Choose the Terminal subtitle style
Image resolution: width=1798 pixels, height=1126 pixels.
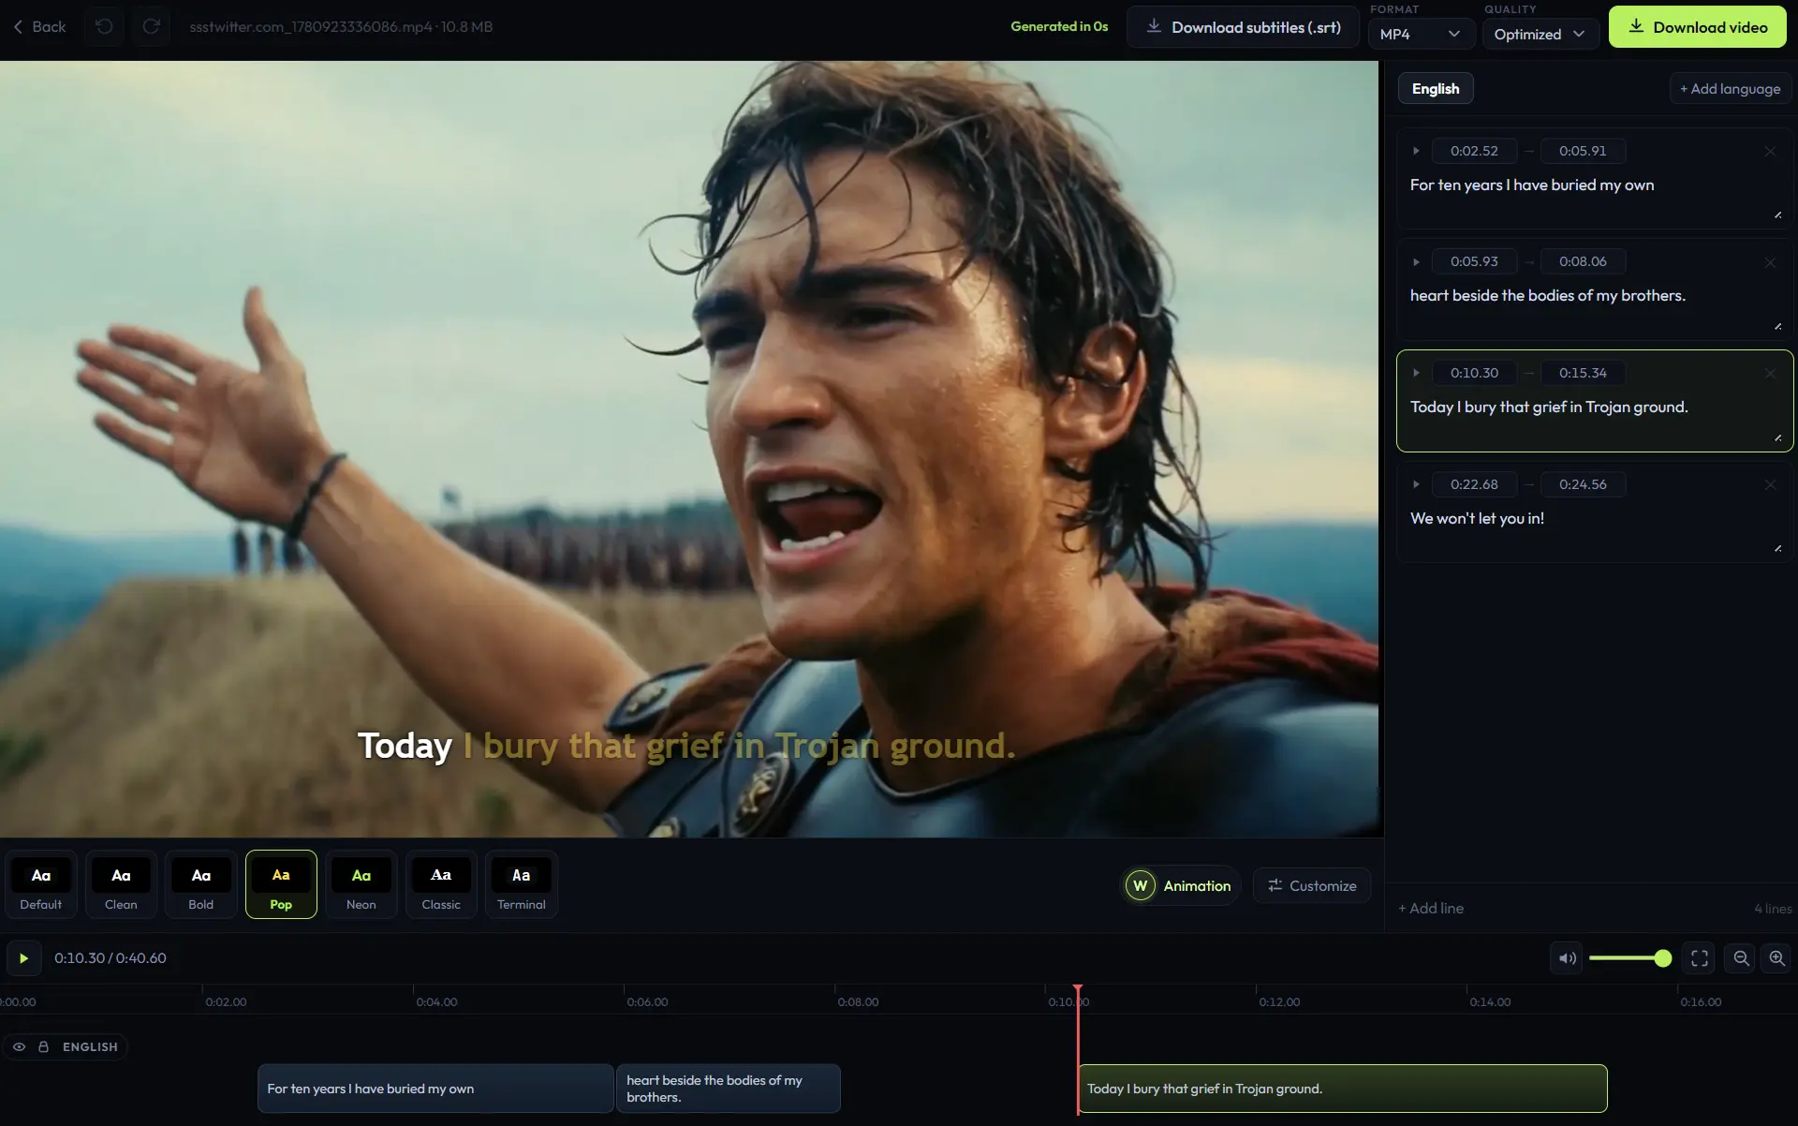pos(522,884)
